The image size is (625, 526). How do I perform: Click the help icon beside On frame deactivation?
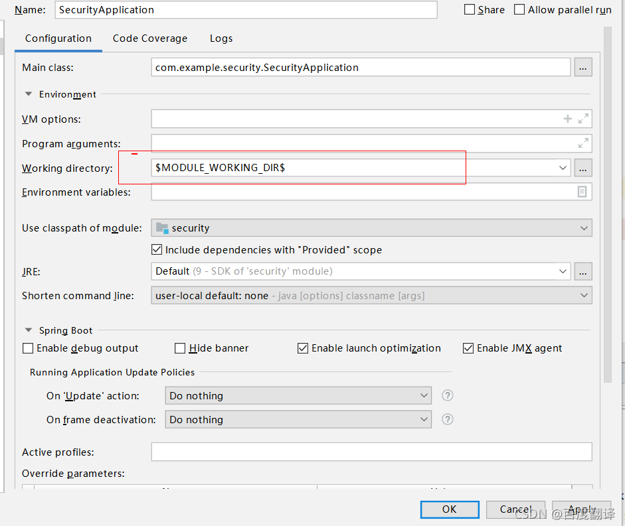(447, 419)
